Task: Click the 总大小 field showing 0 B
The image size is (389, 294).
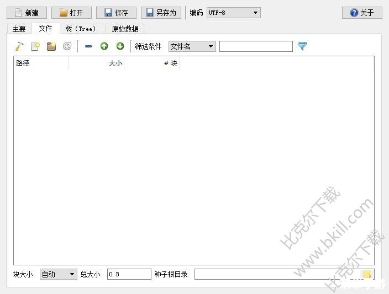Action: [129, 274]
